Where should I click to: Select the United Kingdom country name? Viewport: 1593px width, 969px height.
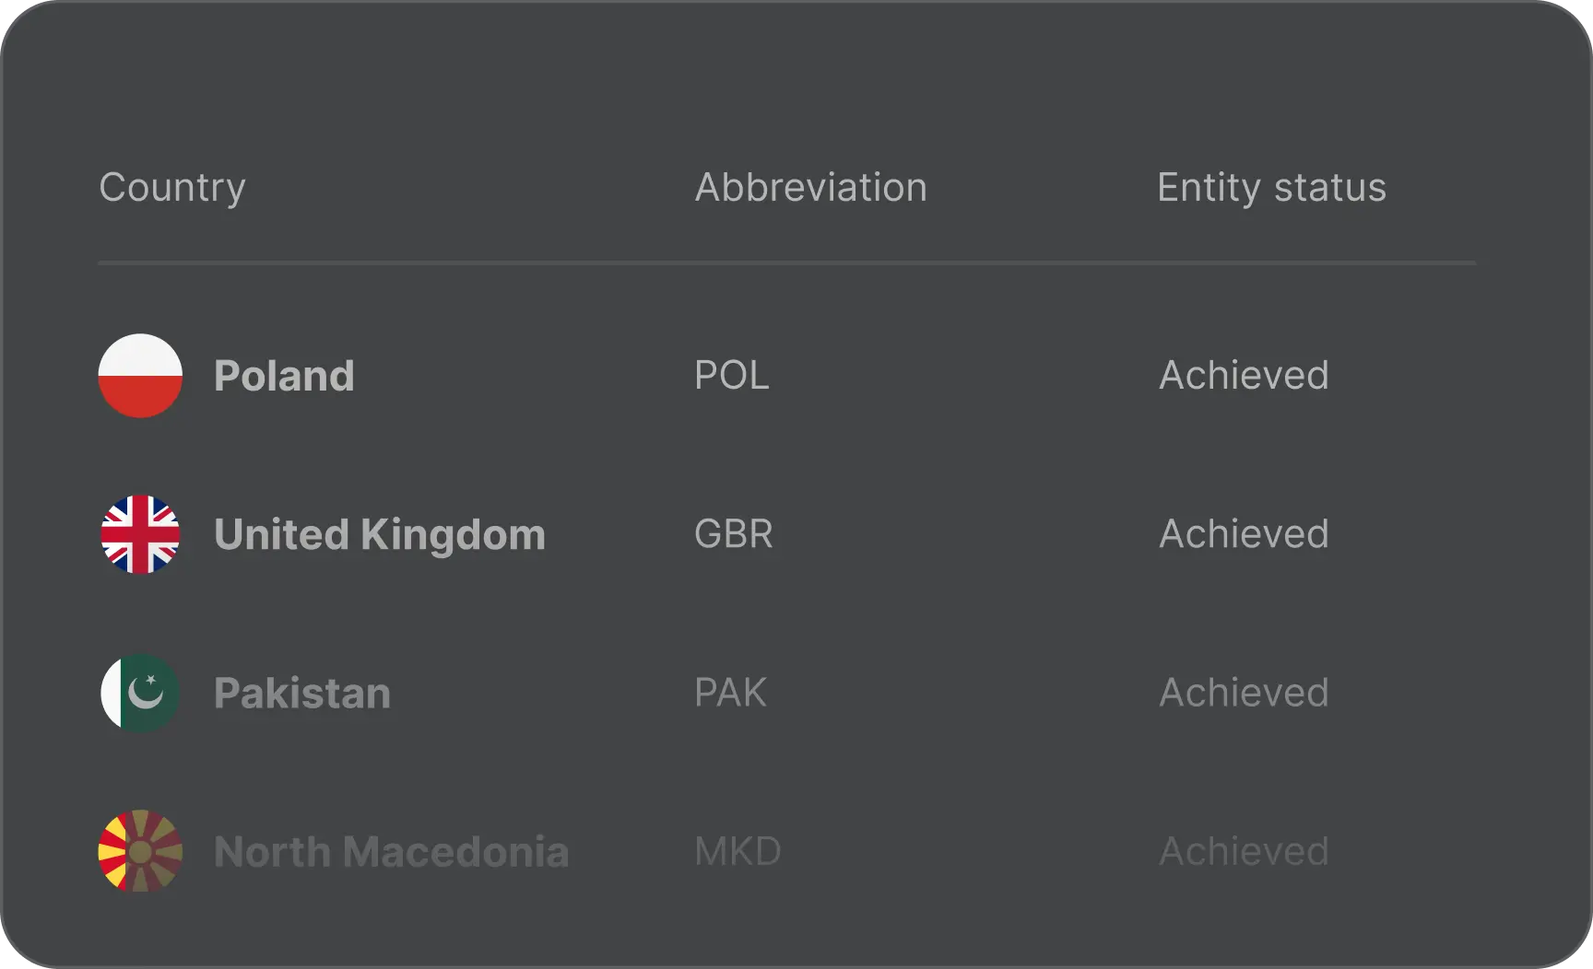(379, 534)
